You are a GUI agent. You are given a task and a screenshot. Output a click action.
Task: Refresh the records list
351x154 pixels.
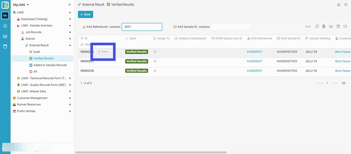(317, 26)
